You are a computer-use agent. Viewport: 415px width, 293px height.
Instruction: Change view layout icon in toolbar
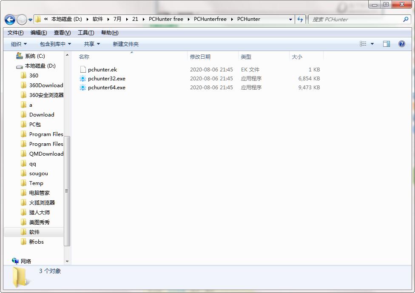click(x=363, y=44)
